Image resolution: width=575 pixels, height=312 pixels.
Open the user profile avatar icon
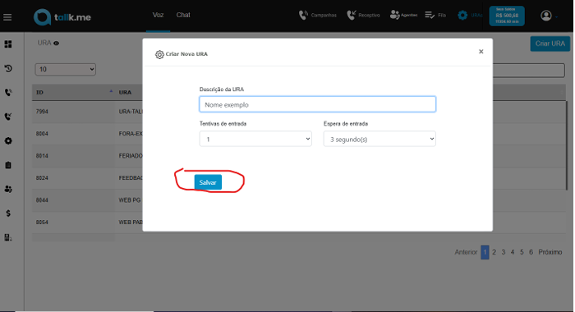(546, 16)
